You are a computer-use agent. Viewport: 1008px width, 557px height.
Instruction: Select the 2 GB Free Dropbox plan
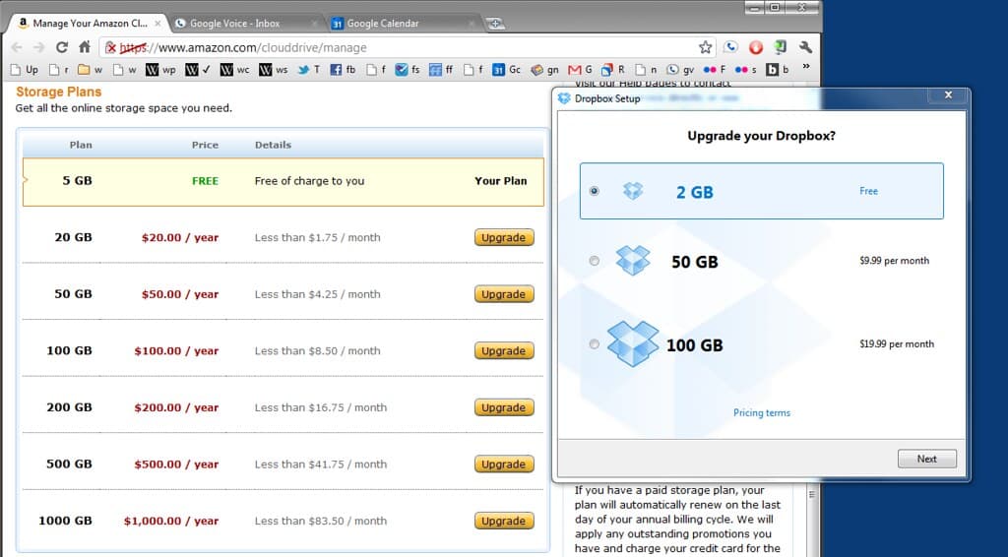tap(594, 191)
